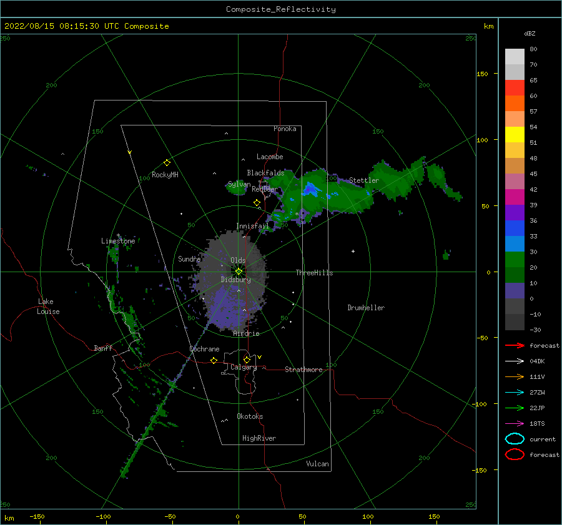This screenshot has height=525, width=562.
Task: Select the bright green 30 dBZ swatch
Action: pyautogui.click(x=515, y=260)
